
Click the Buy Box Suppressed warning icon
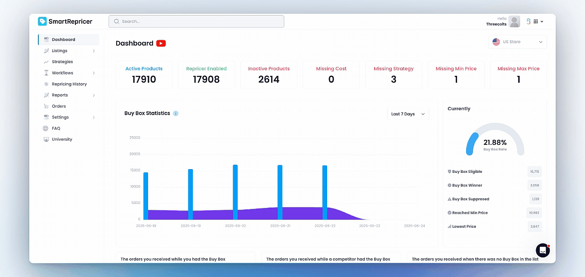coord(450,199)
